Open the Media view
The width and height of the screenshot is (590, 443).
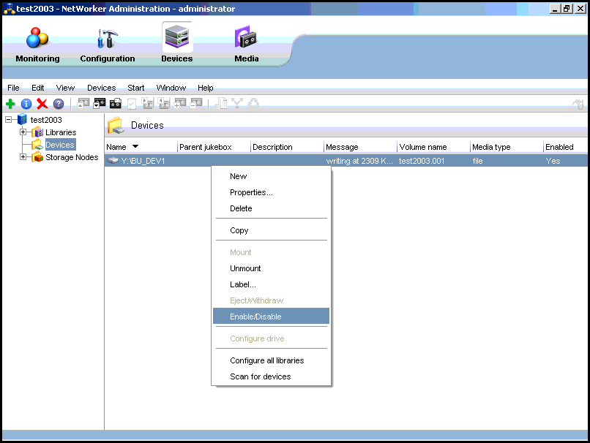247,45
